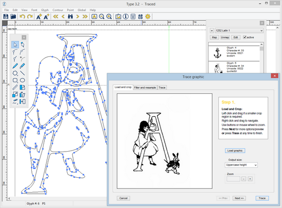This screenshot has width=282, height=208.
Task: Open the Uppercase height output size dropdown
Action: (x=241, y=165)
